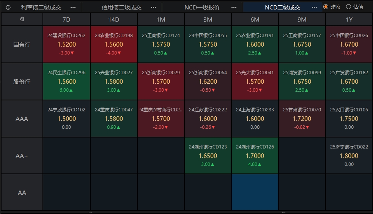Open the 25光大银行CD041 cell

[x=255, y=81]
